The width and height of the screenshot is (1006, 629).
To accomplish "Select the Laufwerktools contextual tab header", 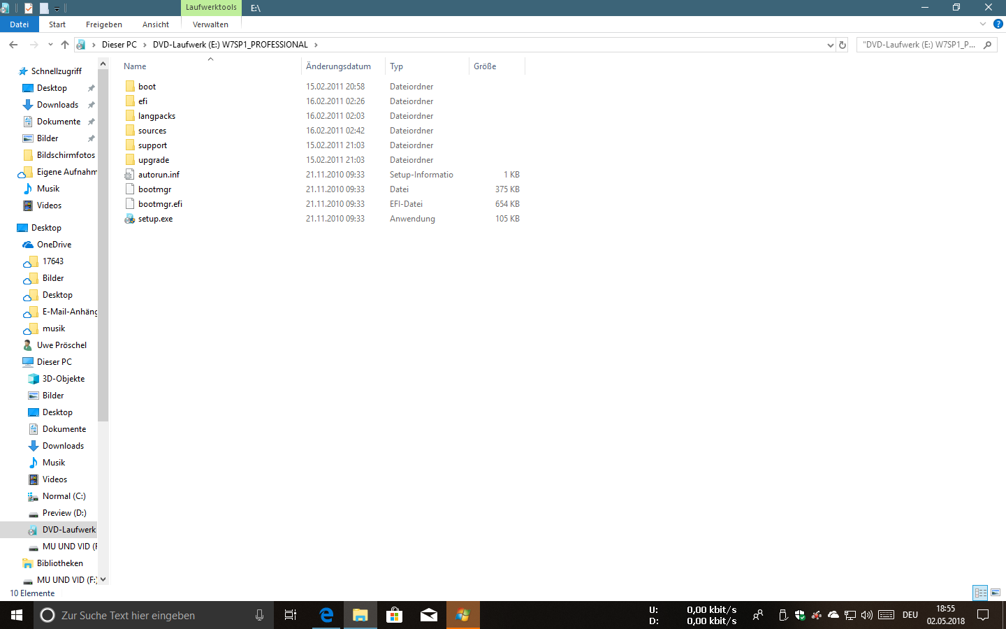I will click(x=211, y=8).
